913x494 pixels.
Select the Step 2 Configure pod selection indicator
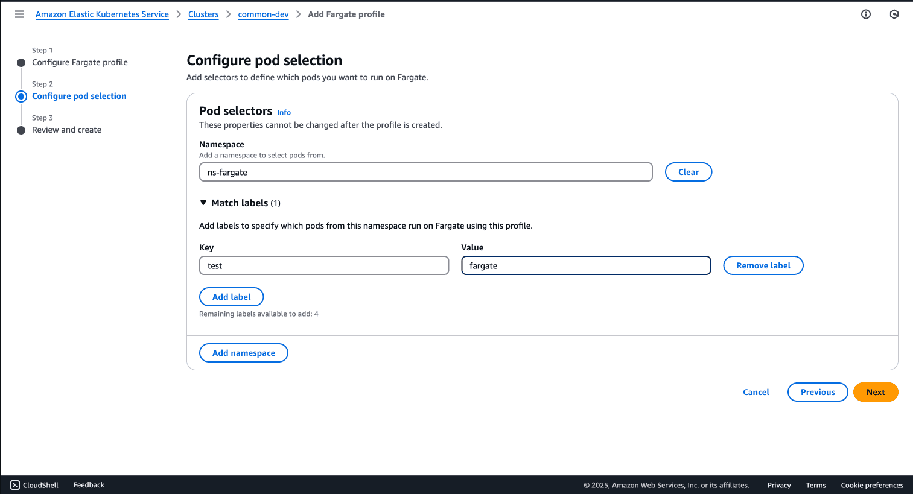tap(21, 97)
